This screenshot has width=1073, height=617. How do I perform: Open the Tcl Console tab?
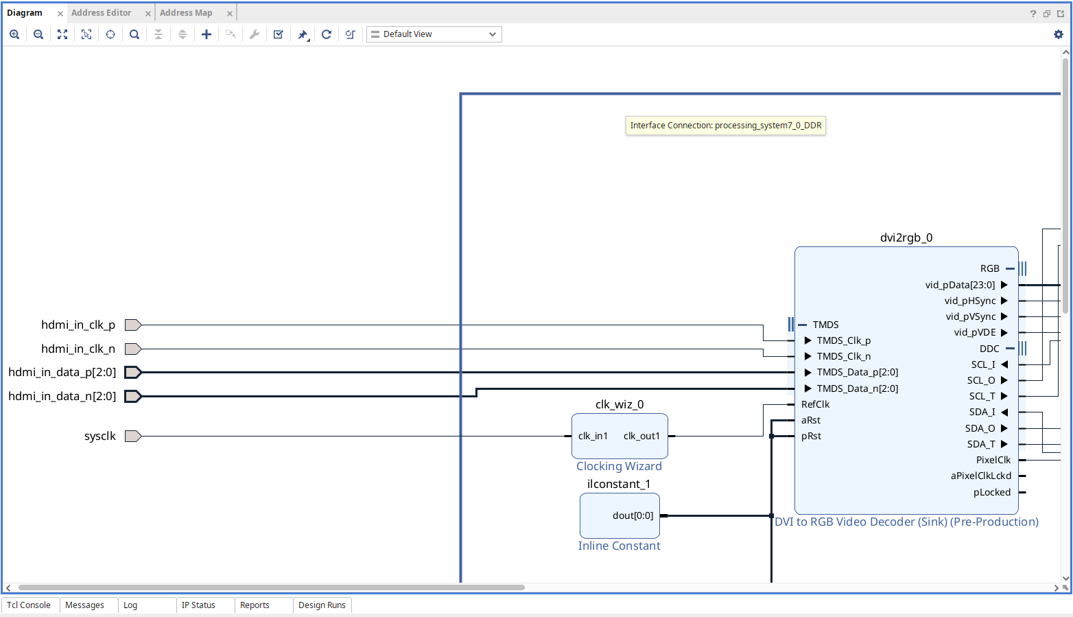tap(29, 605)
